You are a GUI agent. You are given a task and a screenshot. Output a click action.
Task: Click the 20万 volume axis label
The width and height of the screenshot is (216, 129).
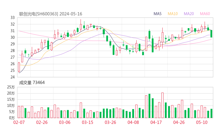coord(11,93)
